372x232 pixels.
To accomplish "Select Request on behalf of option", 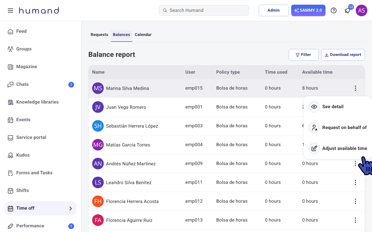I will (x=338, y=128).
